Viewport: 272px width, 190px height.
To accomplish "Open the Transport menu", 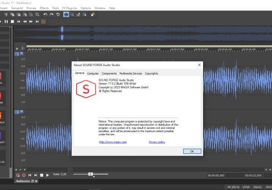I will coord(17,8).
